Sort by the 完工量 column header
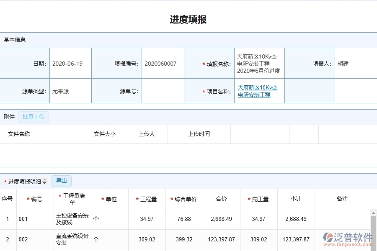Viewport: 377px width, 251px height. (x=259, y=199)
